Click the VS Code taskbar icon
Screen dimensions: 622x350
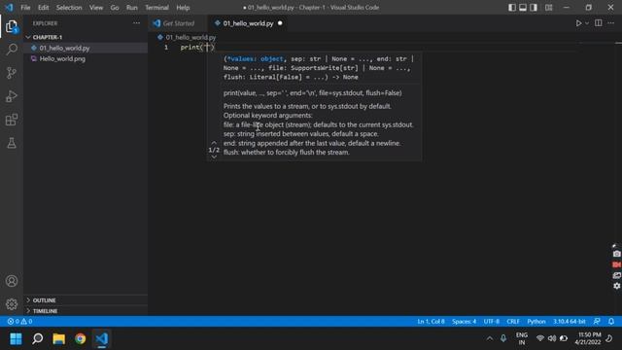tap(101, 339)
